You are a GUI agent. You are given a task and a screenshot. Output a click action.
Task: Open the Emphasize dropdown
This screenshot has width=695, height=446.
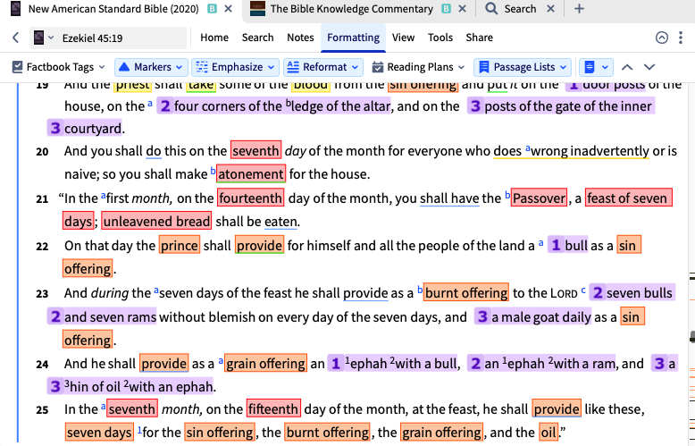[235, 67]
